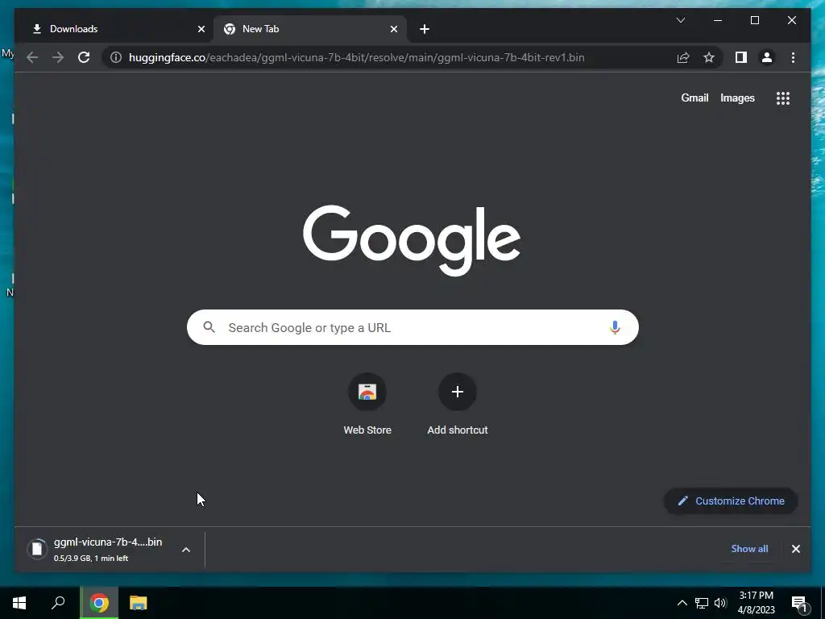Click the magnifier icon in search box
This screenshot has width=825, height=619.
point(209,327)
